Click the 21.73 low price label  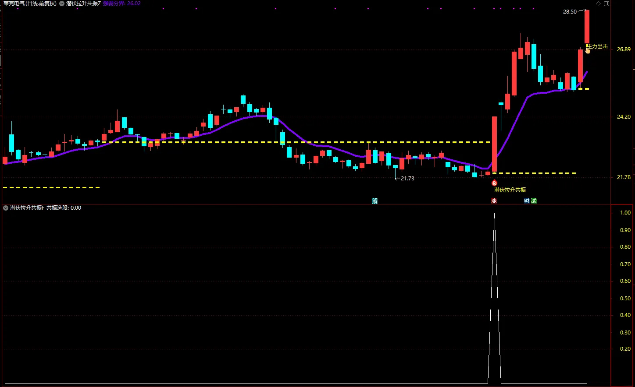(x=407, y=179)
